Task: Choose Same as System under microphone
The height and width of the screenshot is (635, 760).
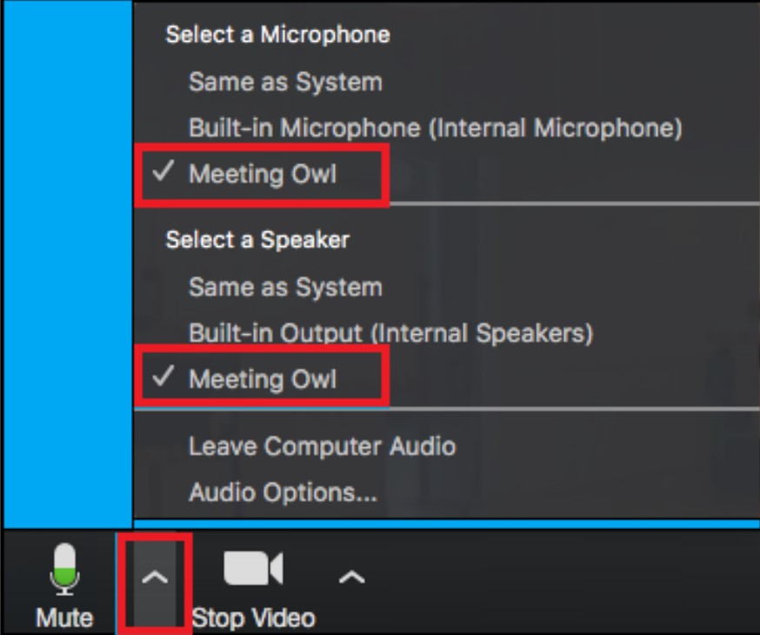Action: [285, 82]
